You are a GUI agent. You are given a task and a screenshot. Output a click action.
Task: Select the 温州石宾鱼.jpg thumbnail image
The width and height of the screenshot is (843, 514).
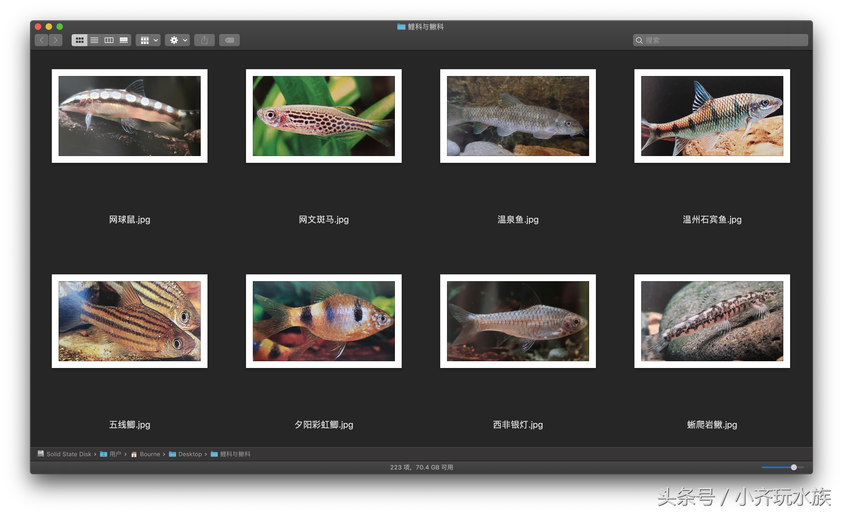click(712, 116)
